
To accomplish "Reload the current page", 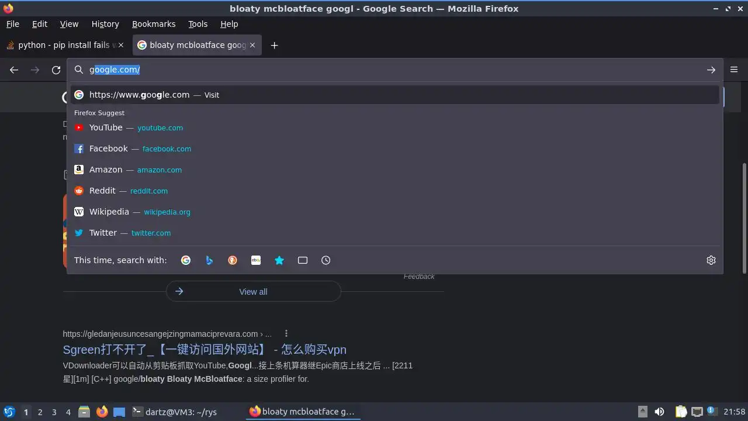I will [56, 70].
